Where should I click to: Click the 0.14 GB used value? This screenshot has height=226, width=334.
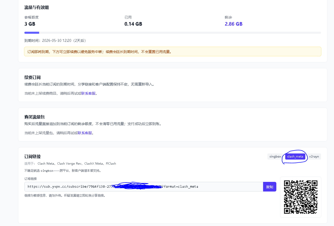click(133, 24)
